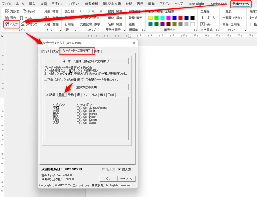The width and height of the screenshot is (257, 197).
Task: Open the ライセンス person icon
Action: tap(23, 24)
